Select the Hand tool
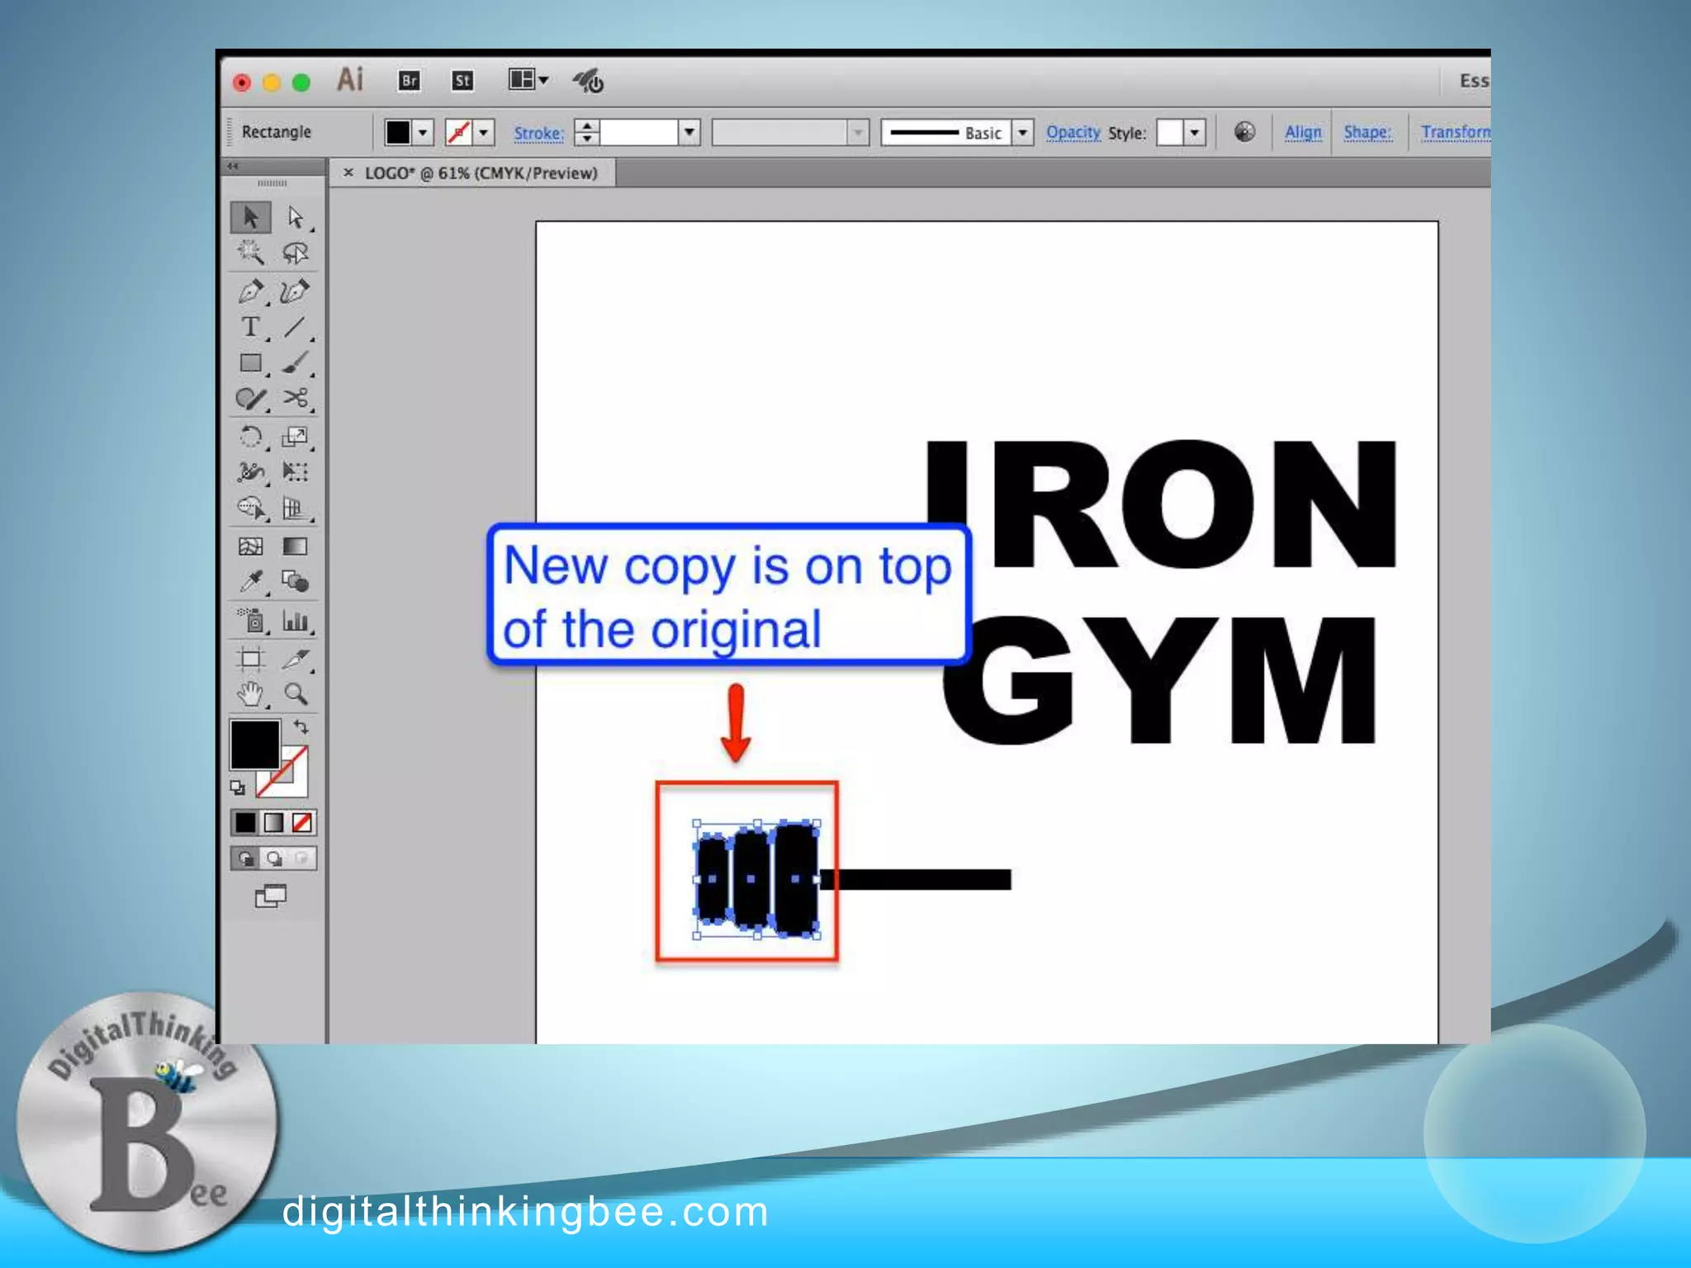 point(250,693)
